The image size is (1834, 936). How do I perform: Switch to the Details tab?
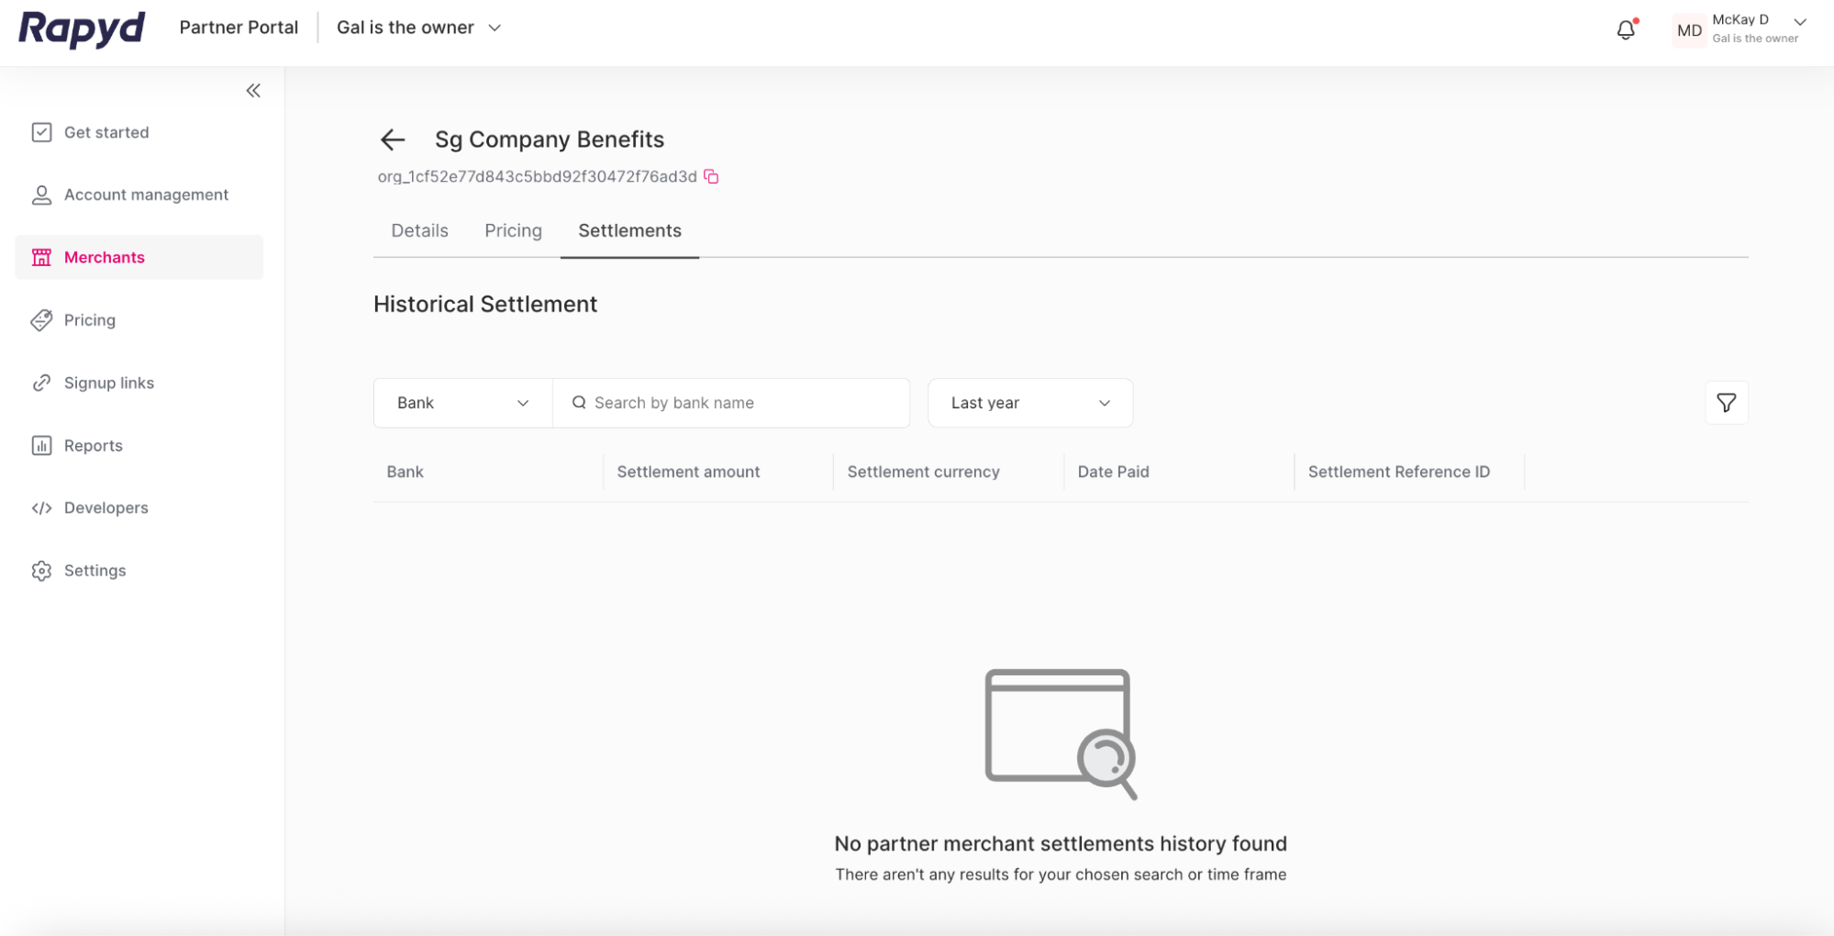[420, 230]
